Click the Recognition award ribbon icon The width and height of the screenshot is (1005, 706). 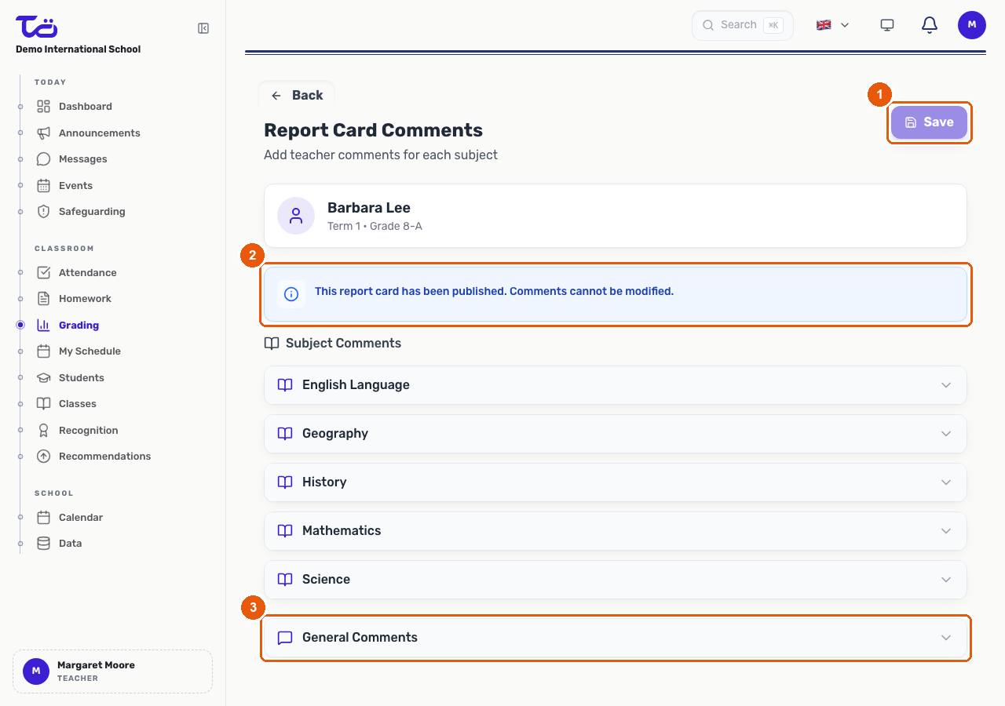point(44,430)
